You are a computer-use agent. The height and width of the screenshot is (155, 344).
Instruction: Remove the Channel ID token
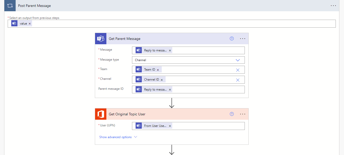(162, 80)
